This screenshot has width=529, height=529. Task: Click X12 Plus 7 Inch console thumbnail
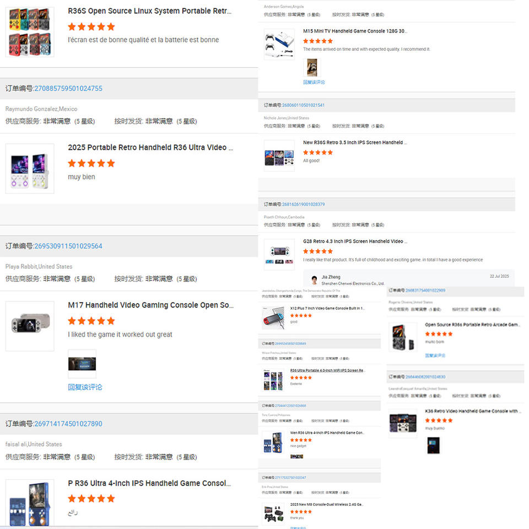coord(273,318)
